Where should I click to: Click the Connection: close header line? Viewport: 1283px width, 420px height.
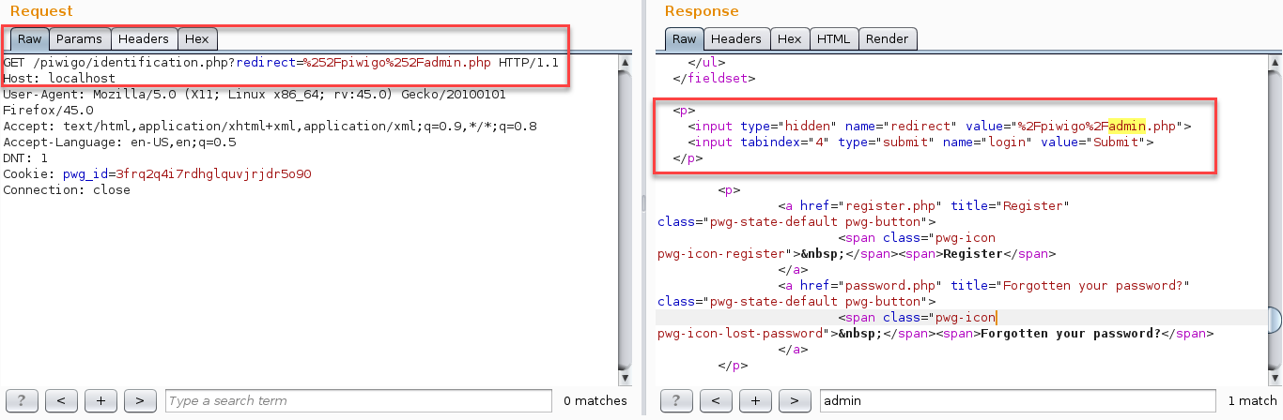tap(67, 190)
